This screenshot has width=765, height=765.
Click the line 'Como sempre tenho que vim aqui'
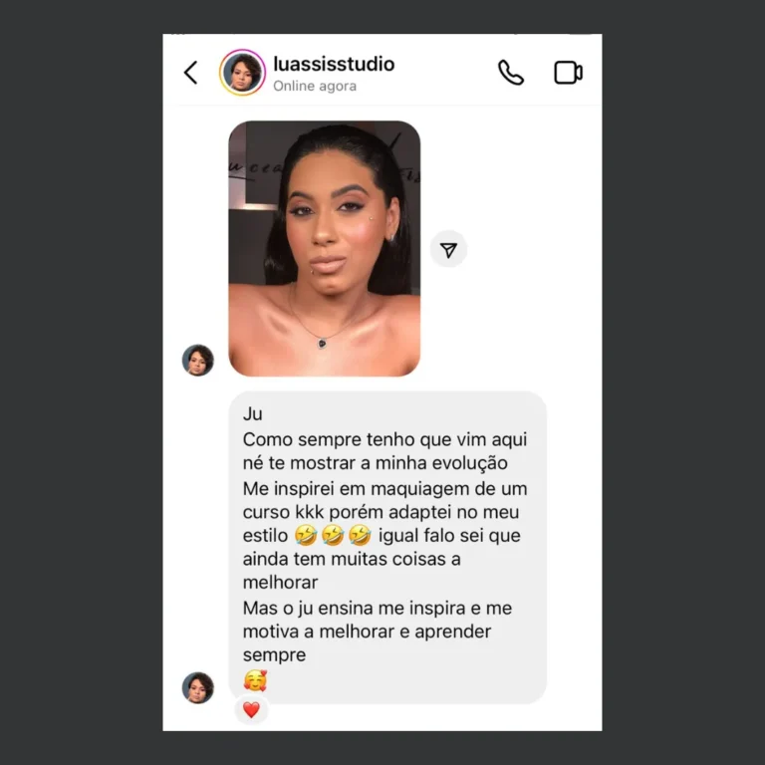[384, 439]
